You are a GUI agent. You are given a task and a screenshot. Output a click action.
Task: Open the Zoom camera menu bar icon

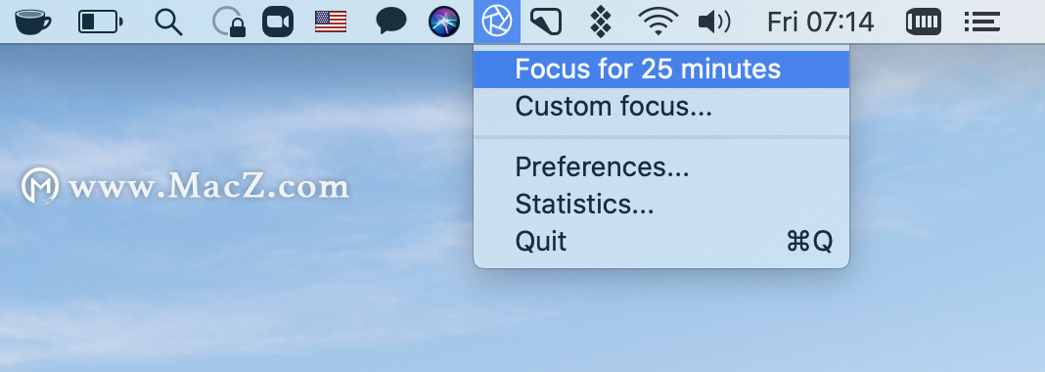tap(278, 22)
